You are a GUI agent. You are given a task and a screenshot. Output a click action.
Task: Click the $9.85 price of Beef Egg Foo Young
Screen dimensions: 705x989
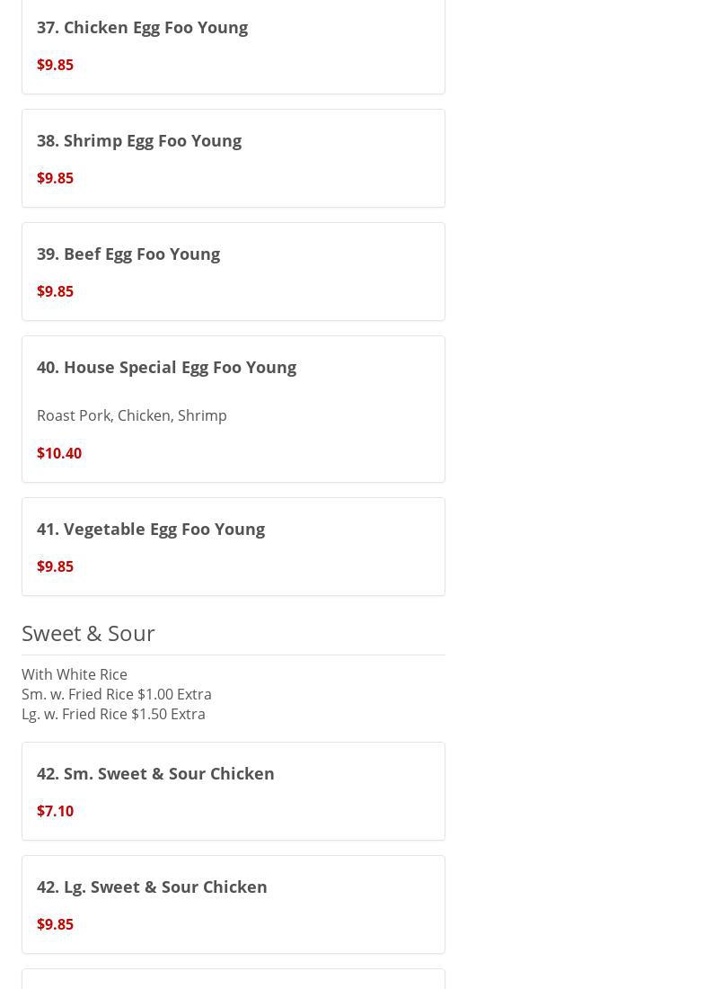coord(55,291)
